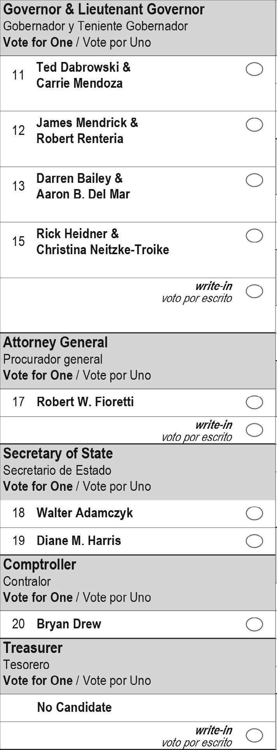Select the oval for Ted Dabrowski & Carrie Mendoza

[x=254, y=69]
